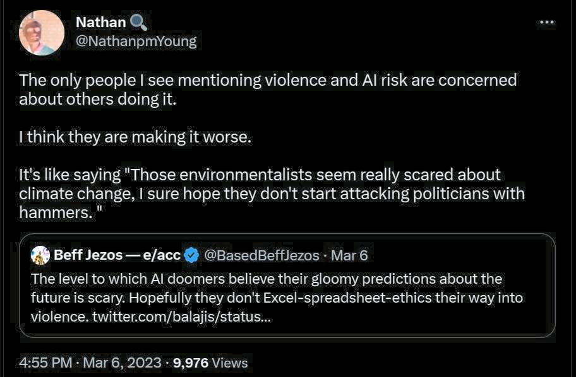The height and width of the screenshot is (377, 576).
Task: Open Beff Jezos's small avatar in quoted tweet
Action: [40, 255]
